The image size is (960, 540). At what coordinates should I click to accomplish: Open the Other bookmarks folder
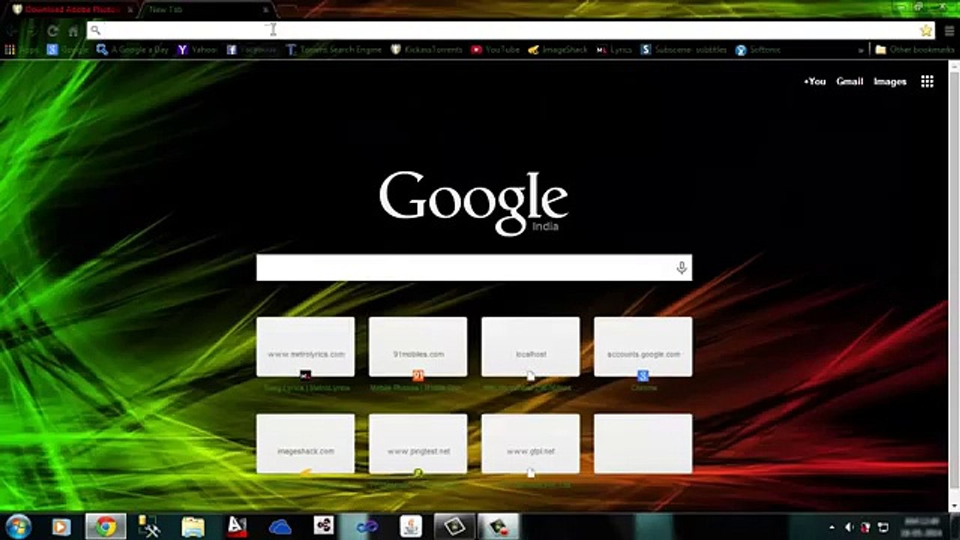coord(914,49)
